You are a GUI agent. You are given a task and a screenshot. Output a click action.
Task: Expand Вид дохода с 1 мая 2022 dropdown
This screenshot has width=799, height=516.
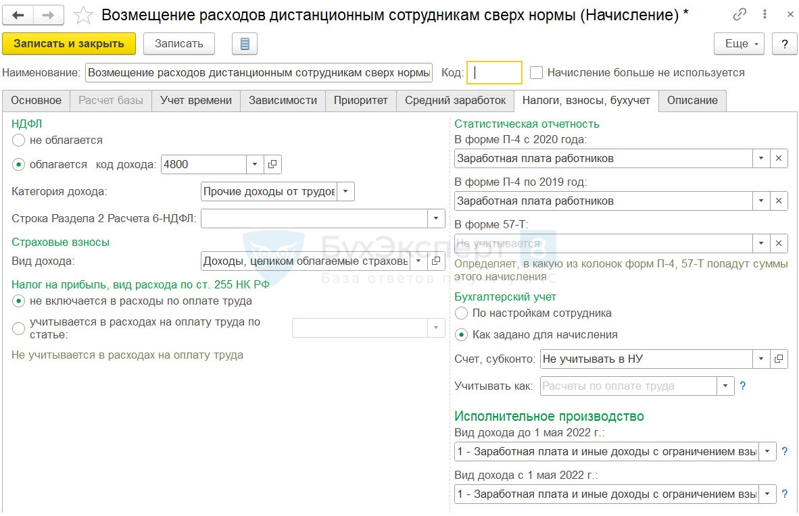pos(767,494)
